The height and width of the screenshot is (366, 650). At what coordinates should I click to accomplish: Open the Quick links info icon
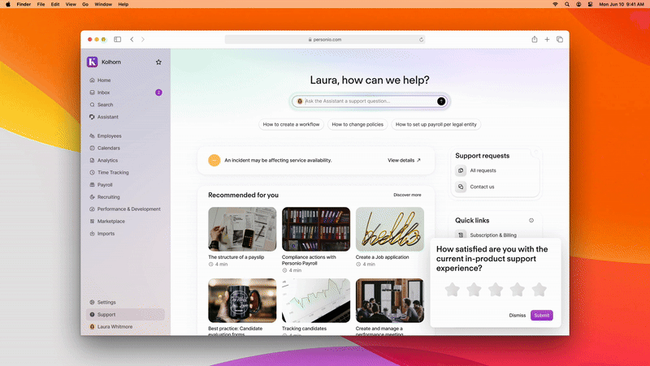click(531, 220)
